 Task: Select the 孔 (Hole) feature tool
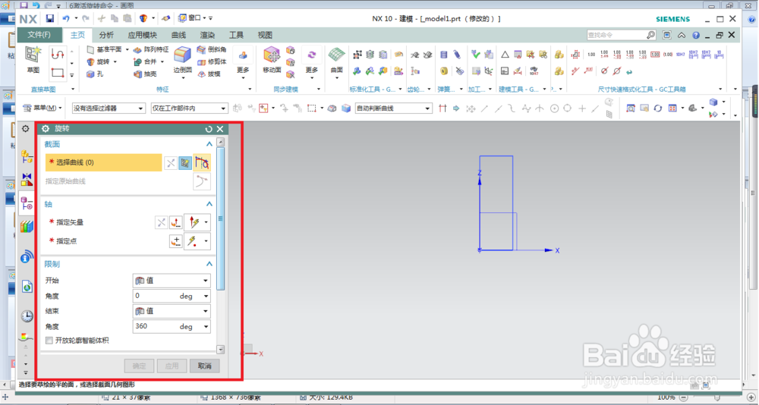(x=94, y=74)
